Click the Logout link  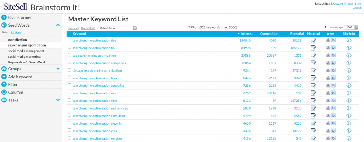click(x=357, y=8)
